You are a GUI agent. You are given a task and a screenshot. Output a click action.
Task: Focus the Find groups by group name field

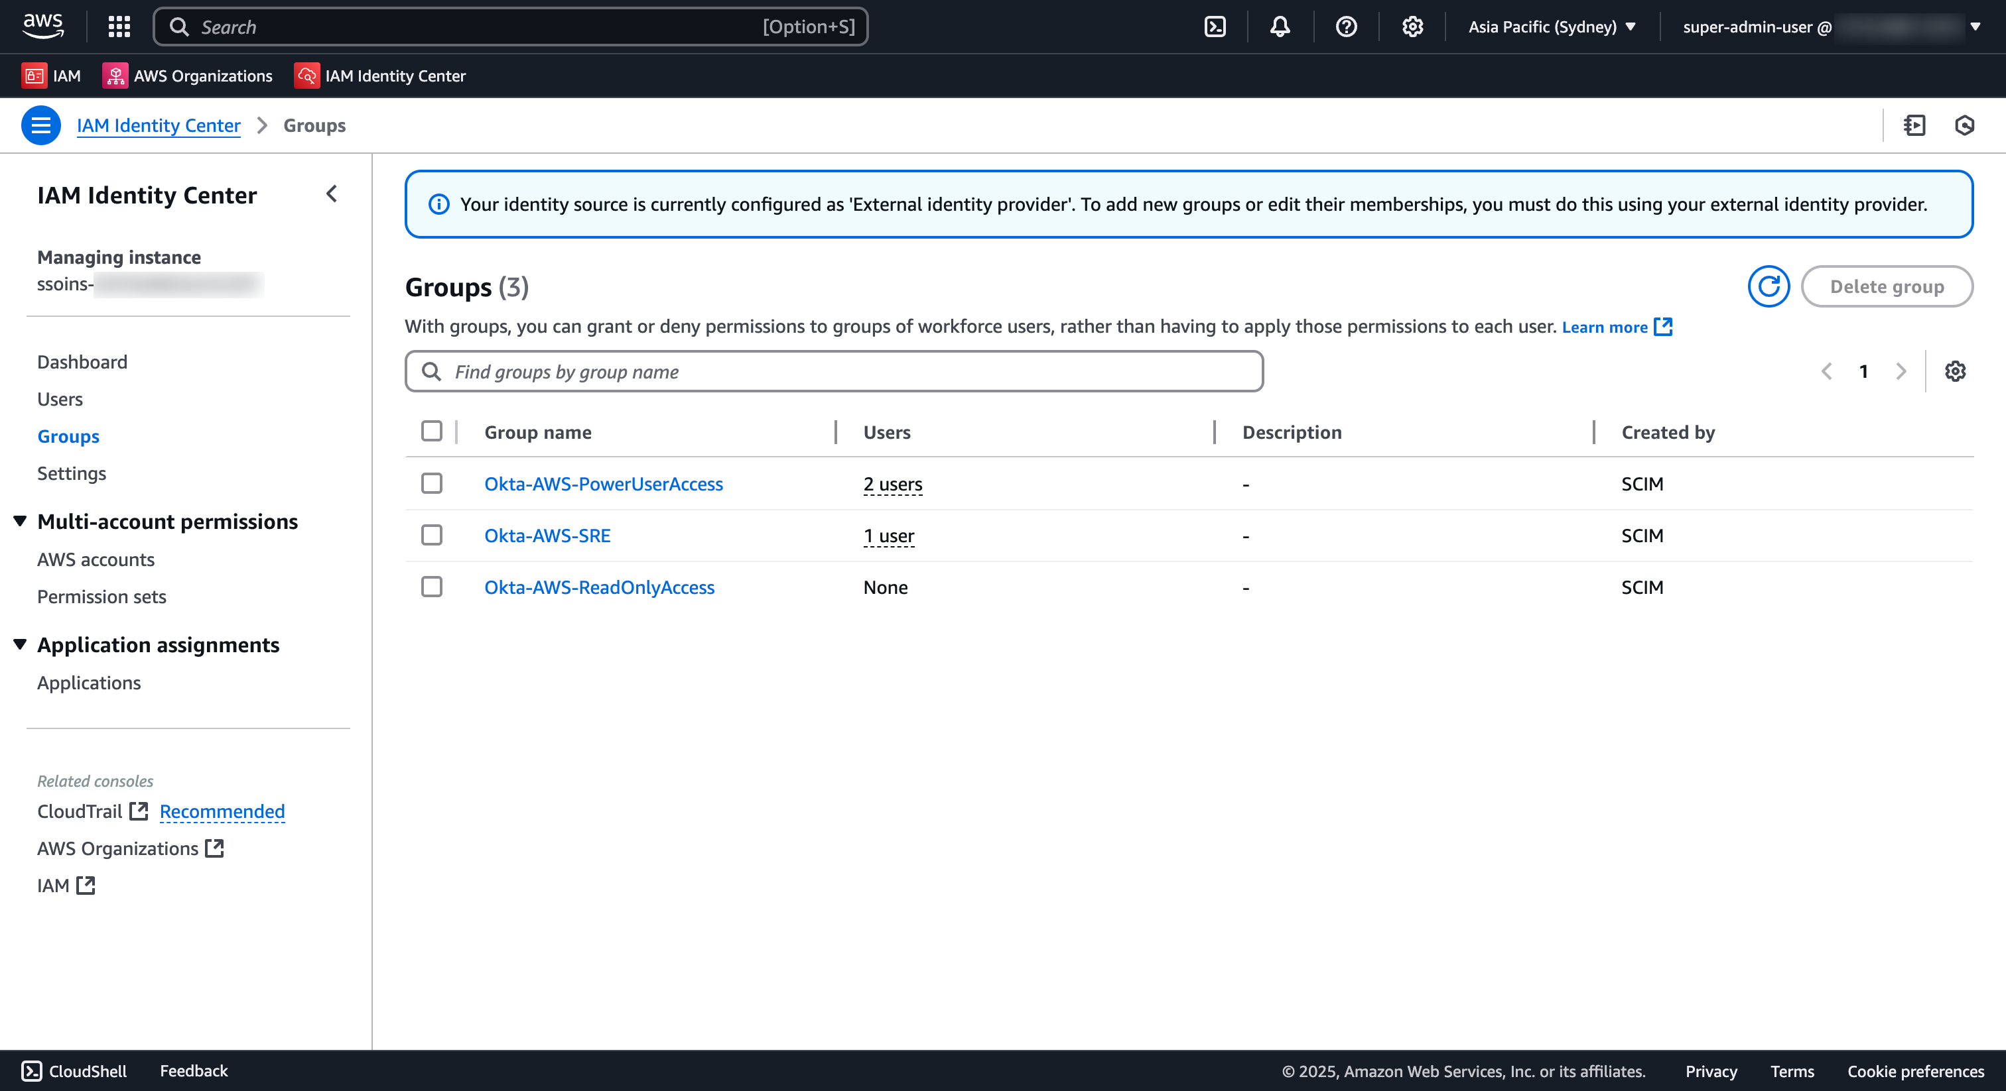click(833, 371)
